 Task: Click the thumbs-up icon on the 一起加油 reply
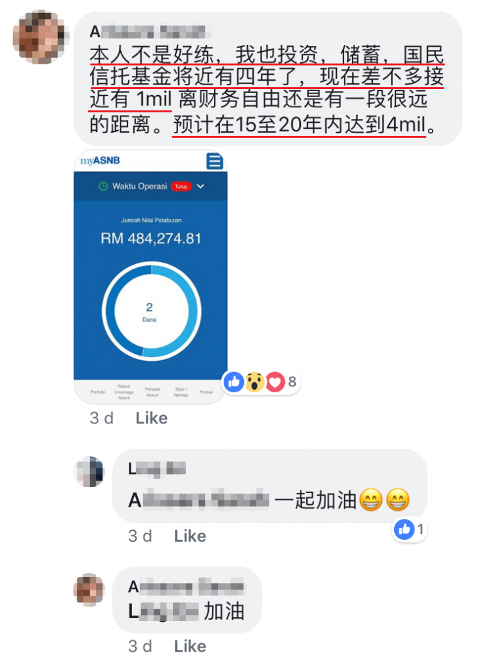404,529
